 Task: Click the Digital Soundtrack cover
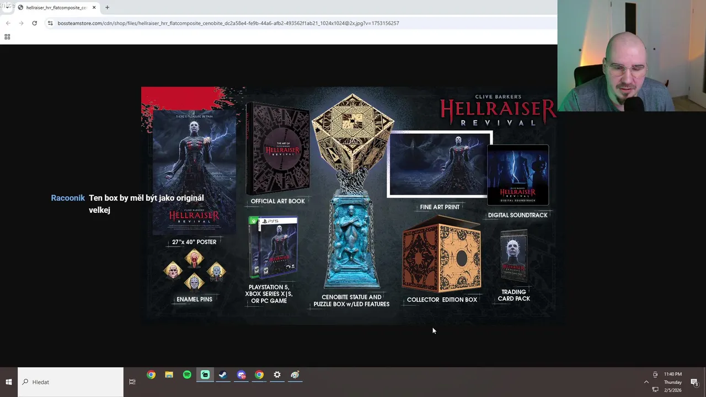[518, 175]
